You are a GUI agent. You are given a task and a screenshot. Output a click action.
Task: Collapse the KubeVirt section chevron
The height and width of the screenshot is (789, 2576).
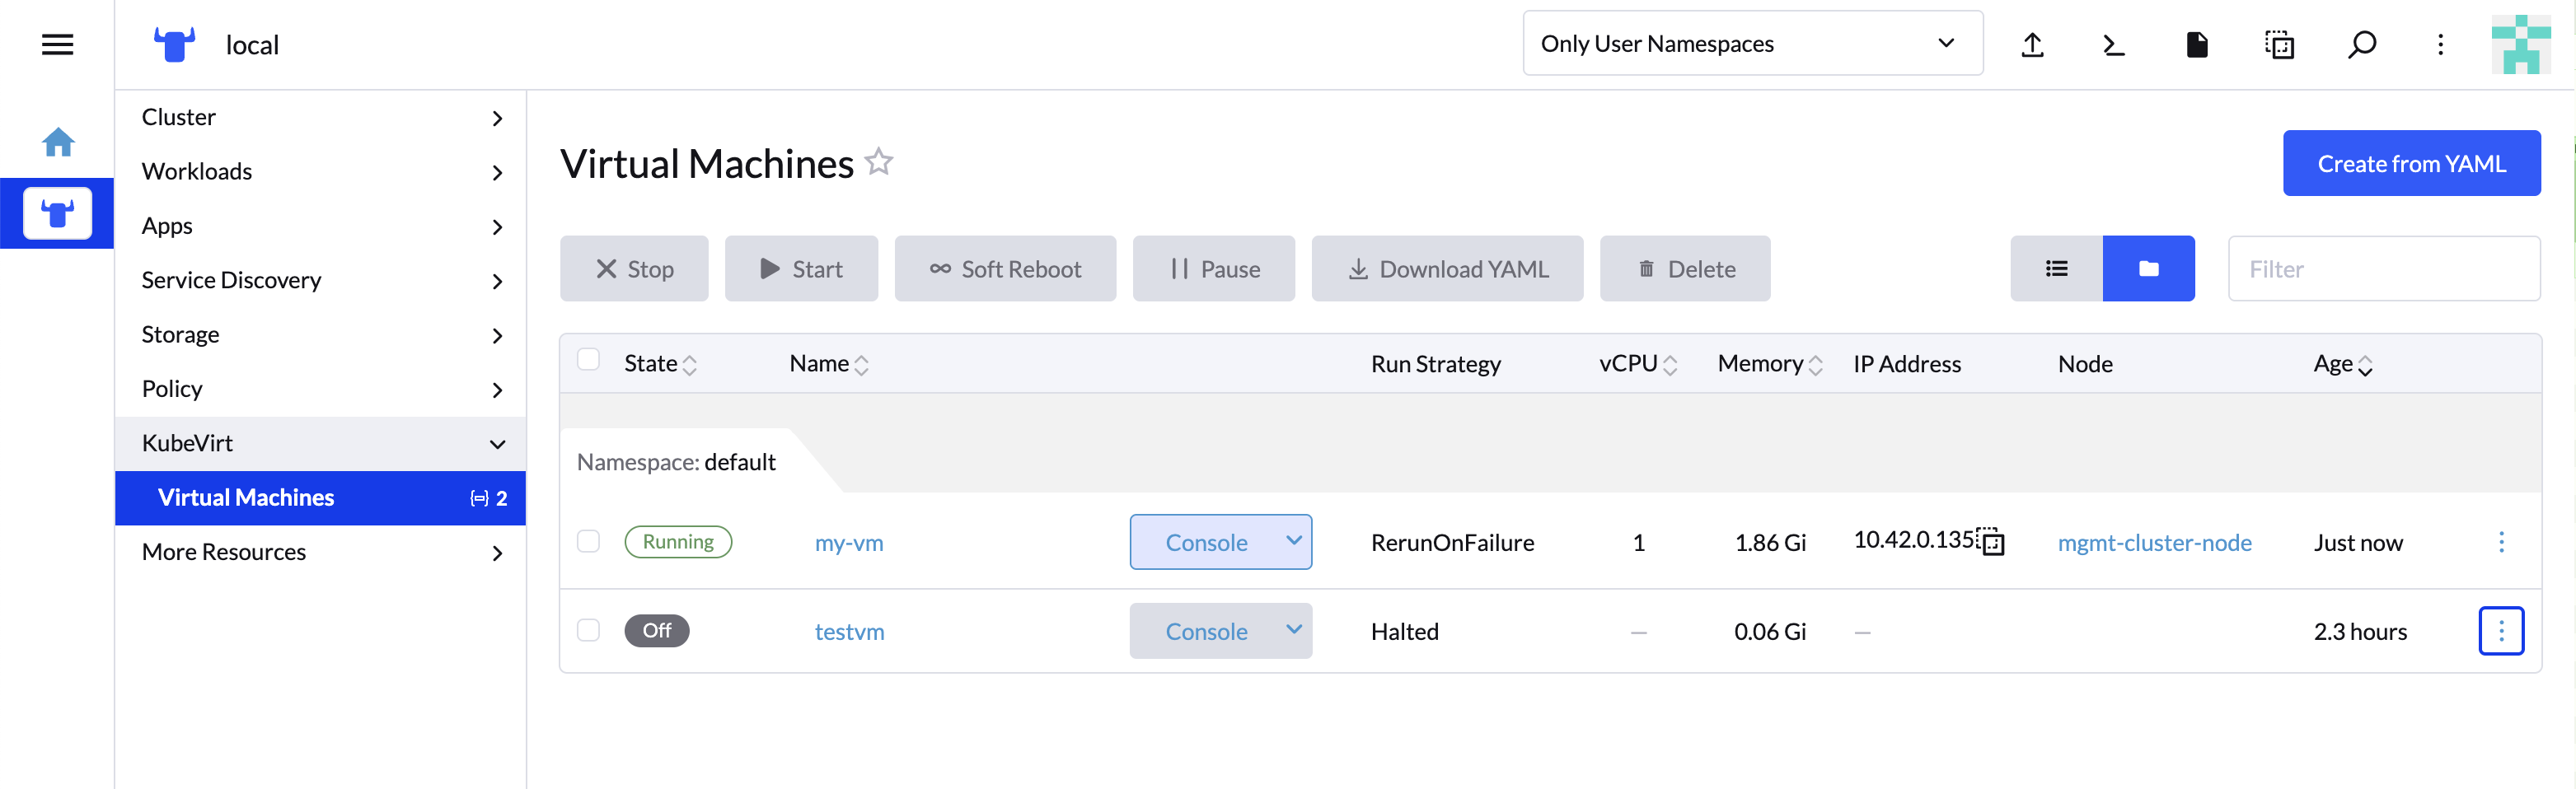tap(497, 444)
